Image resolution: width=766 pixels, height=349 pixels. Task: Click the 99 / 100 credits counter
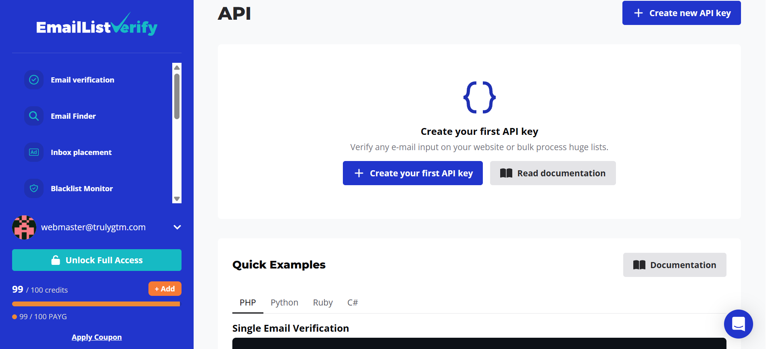pos(40,289)
